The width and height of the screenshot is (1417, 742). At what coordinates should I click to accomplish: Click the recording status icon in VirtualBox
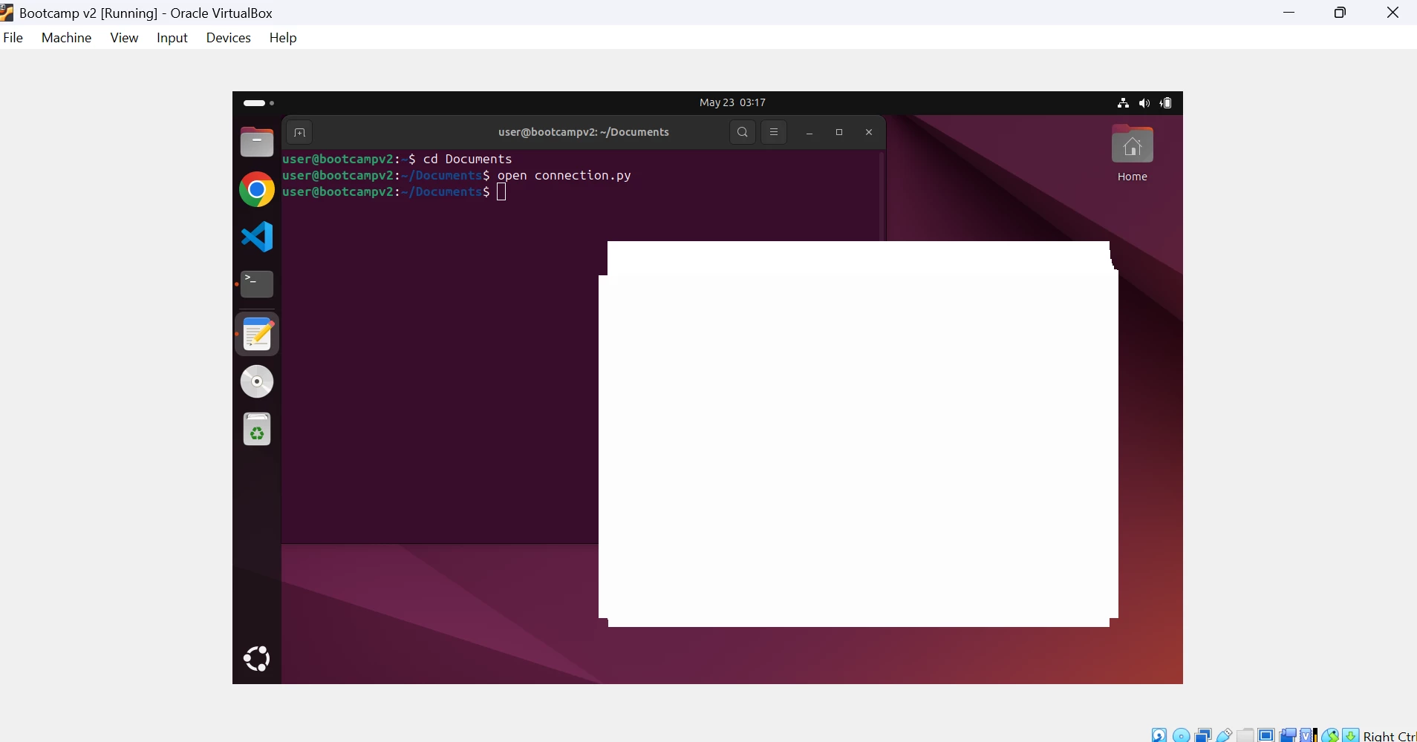(x=1288, y=735)
